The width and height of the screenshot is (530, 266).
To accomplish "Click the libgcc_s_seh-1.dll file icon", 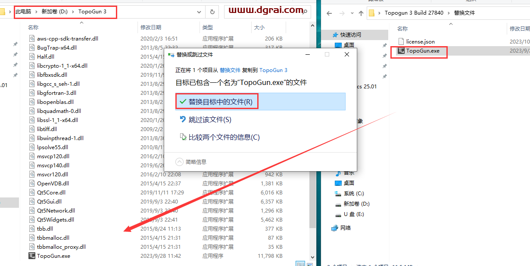I will click(x=32, y=84).
